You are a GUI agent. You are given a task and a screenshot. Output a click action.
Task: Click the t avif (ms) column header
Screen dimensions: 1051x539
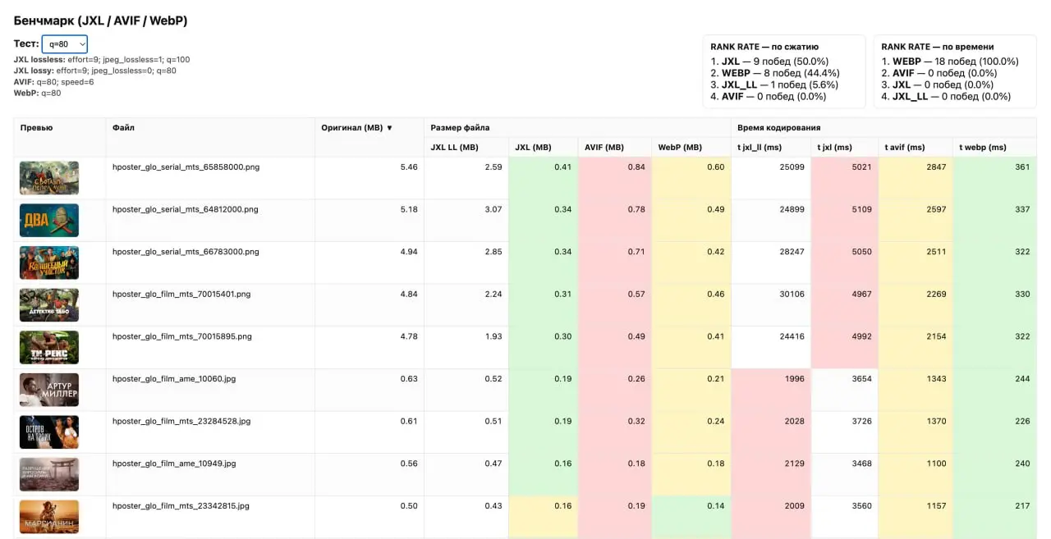click(905, 148)
